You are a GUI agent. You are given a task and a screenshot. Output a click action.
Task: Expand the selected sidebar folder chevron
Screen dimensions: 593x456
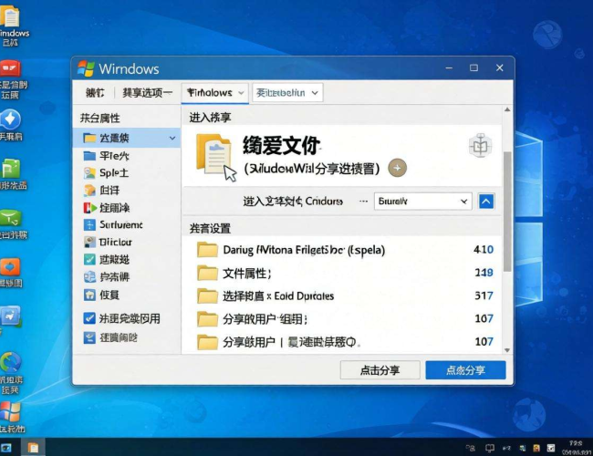tap(172, 138)
